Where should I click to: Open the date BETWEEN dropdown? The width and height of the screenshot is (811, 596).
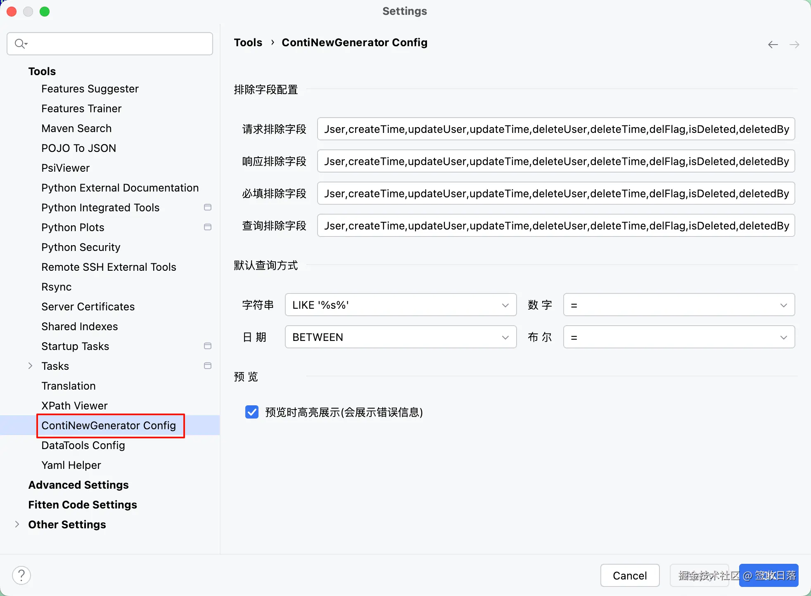tap(401, 337)
